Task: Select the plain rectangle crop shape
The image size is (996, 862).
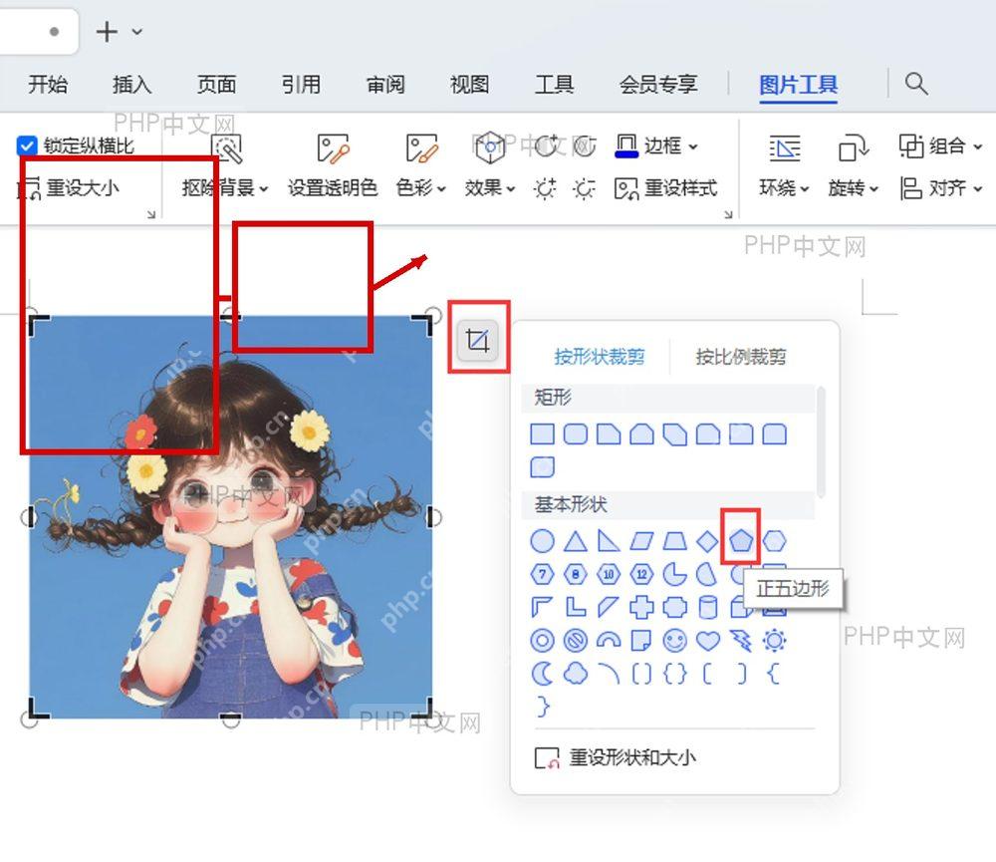Action: (x=542, y=434)
